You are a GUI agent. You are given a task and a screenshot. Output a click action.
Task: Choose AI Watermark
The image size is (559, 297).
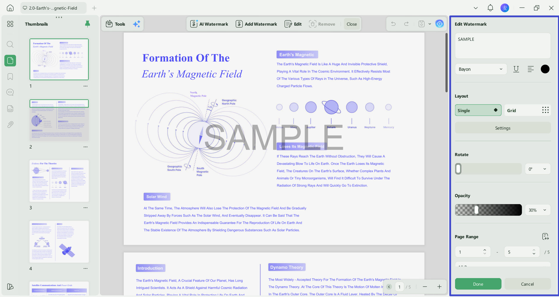(209, 24)
